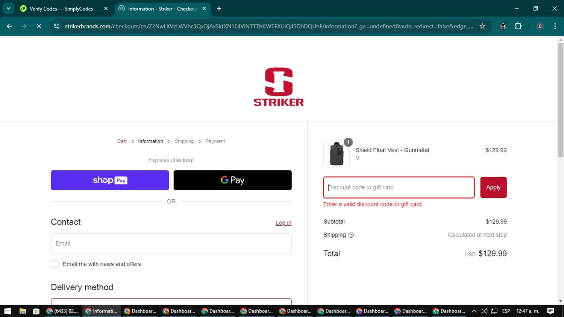Focus the Email input field
Screen dimensions: 564x317
tap(171, 244)
